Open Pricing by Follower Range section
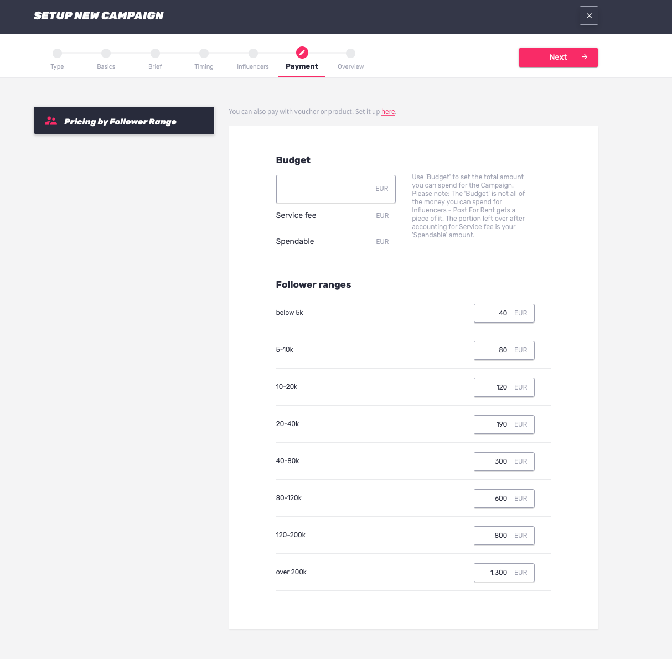The height and width of the screenshot is (659, 672). (x=124, y=121)
